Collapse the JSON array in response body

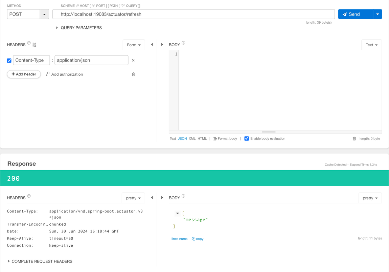tap(177, 213)
